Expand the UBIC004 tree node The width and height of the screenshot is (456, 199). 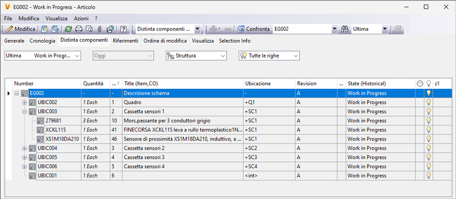point(25,149)
